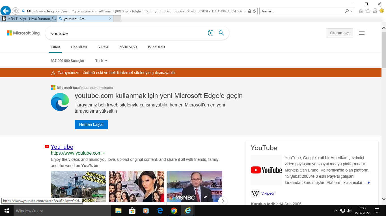This screenshot has height=216, width=386.
Task: Open the HARİTALAR tab
Action: [128, 47]
